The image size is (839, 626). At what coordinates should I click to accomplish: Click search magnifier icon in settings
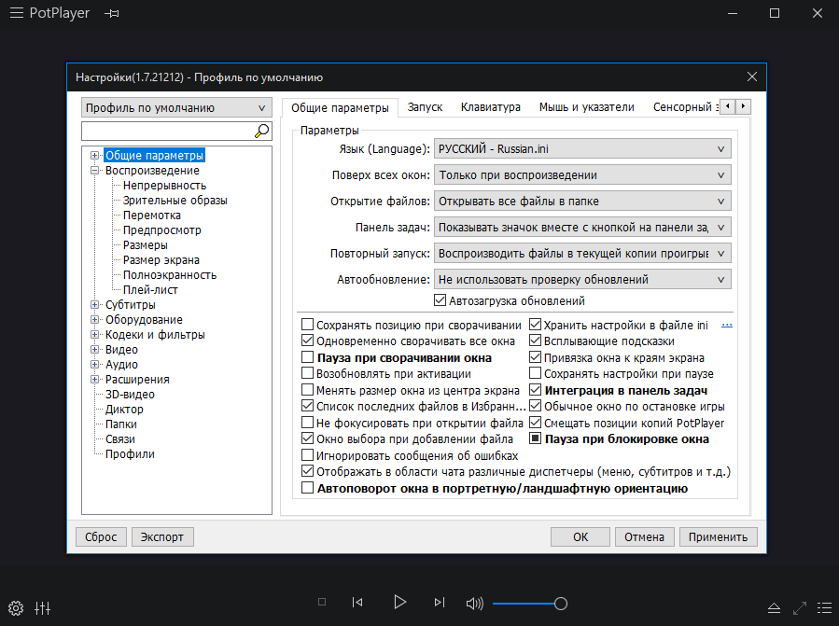pyautogui.click(x=262, y=132)
